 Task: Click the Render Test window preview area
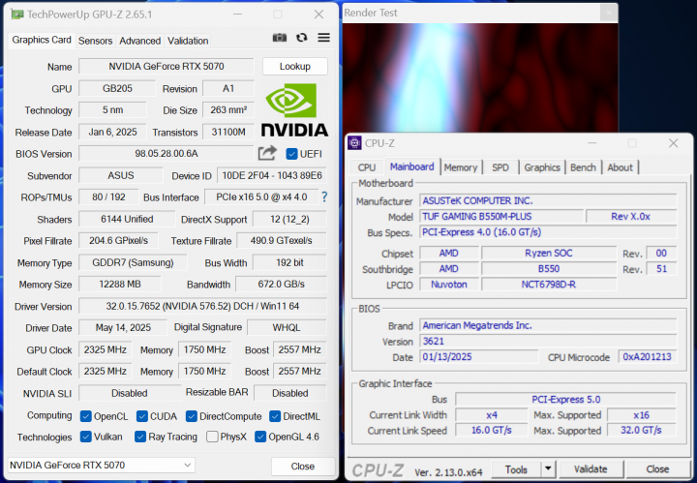pyautogui.click(x=480, y=77)
